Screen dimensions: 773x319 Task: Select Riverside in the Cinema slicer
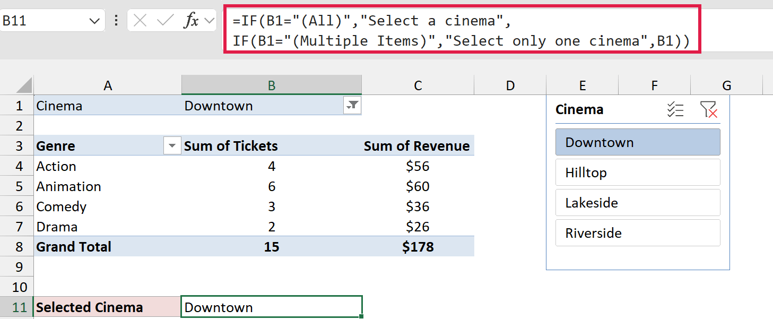click(638, 233)
